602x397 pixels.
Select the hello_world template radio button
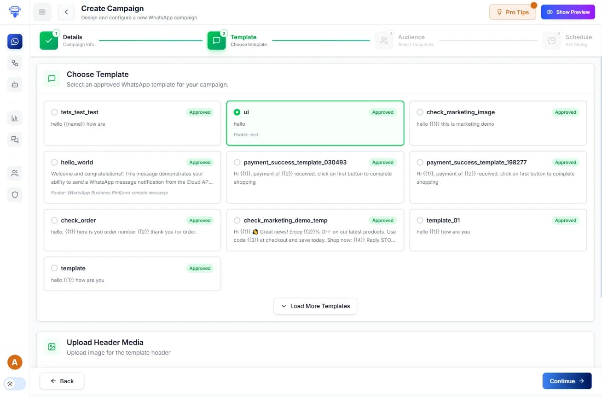[54, 163]
